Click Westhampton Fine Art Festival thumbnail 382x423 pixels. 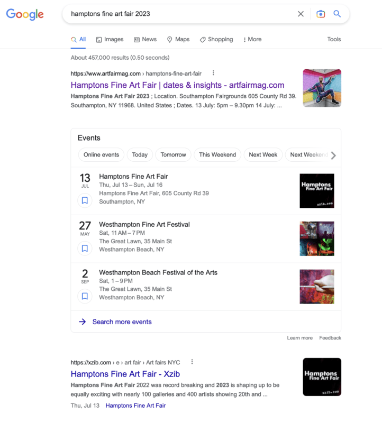[317, 239]
